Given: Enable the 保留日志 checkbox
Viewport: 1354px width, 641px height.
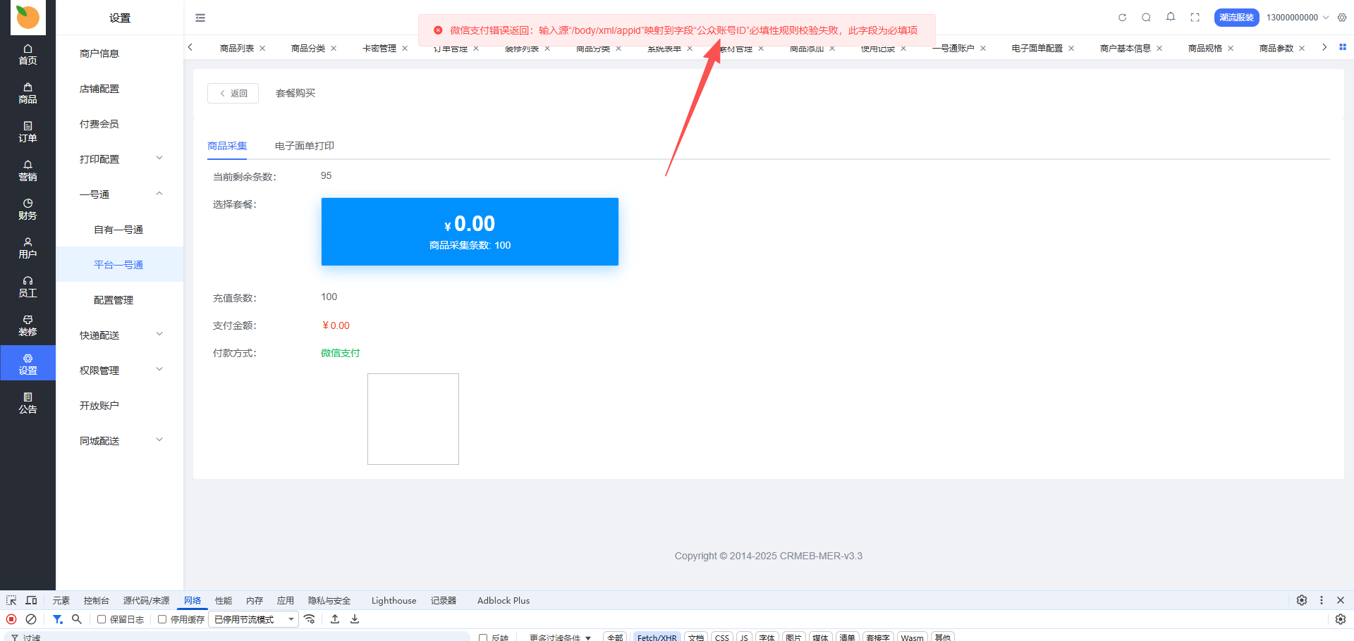Looking at the screenshot, I should pyautogui.click(x=102, y=619).
